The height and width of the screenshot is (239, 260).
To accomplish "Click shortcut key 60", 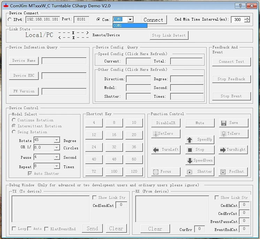I will click(134, 159).
